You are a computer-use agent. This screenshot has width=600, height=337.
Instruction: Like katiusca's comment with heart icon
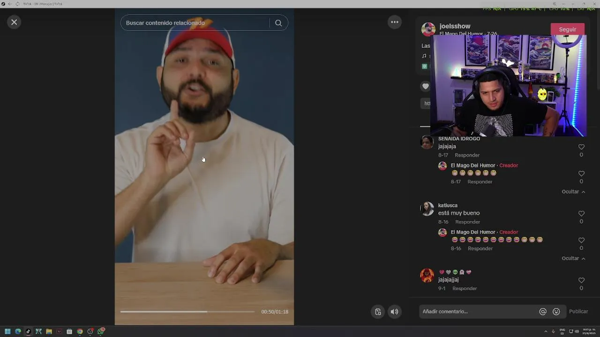click(x=581, y=214)
